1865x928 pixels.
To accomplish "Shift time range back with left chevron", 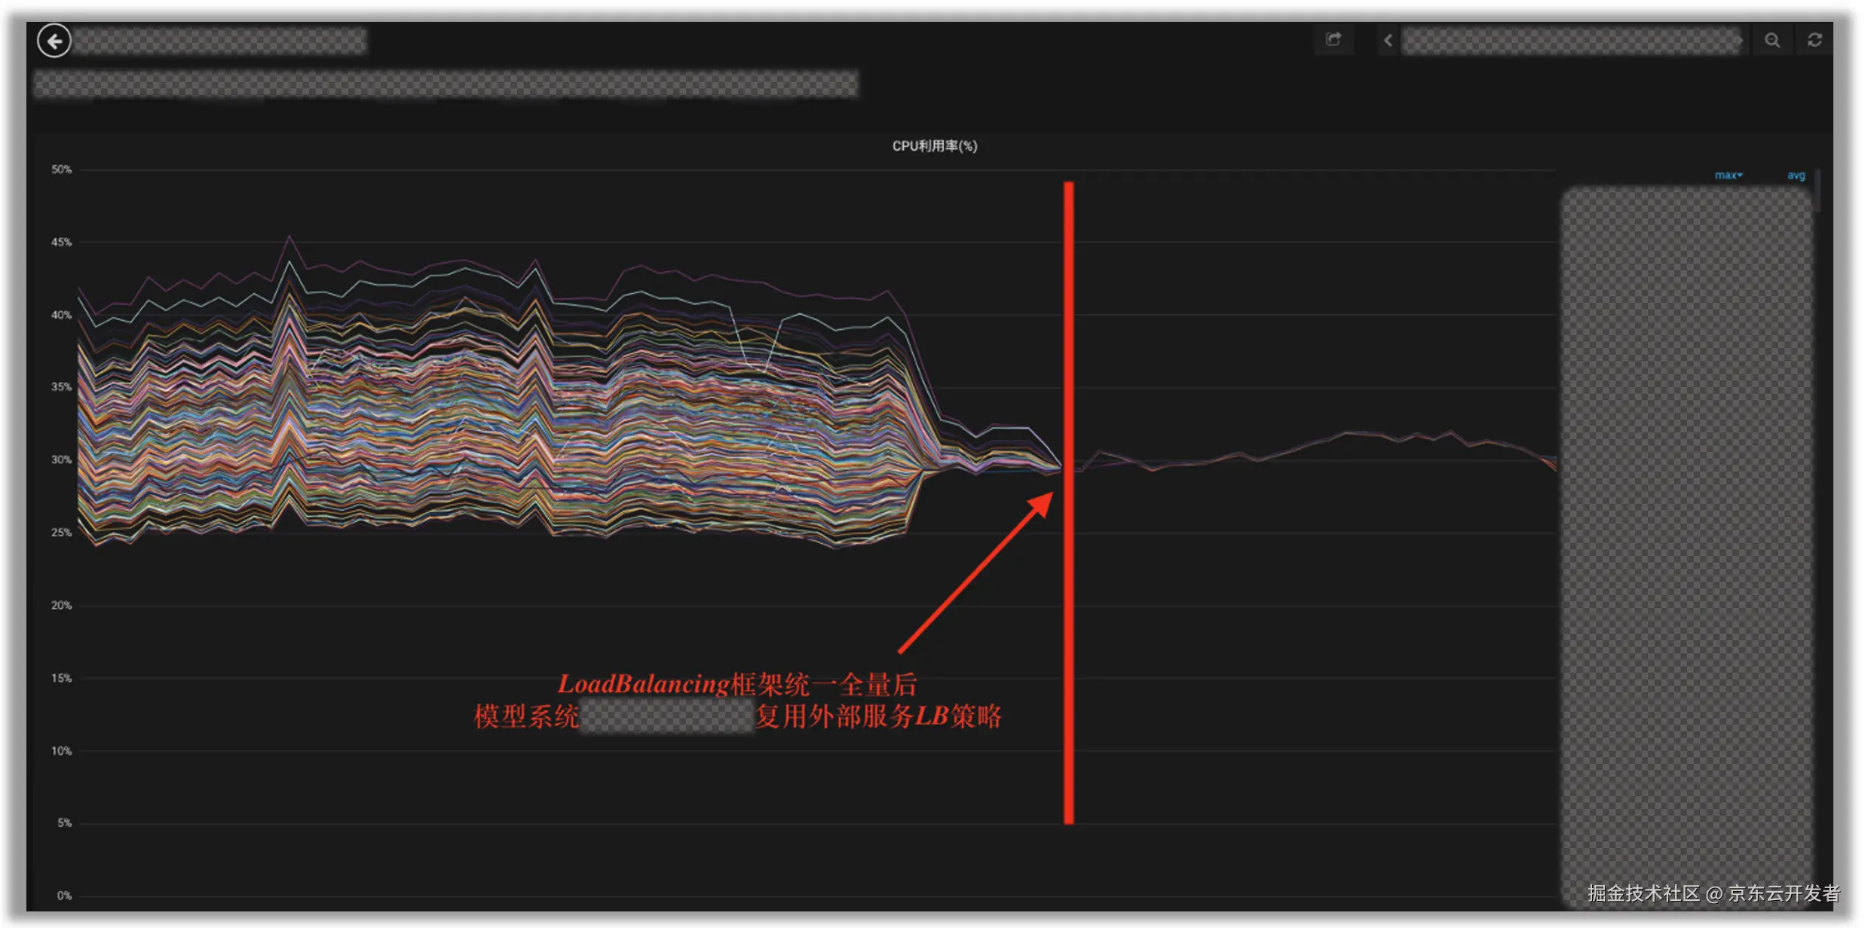I will click(1388, 41).
